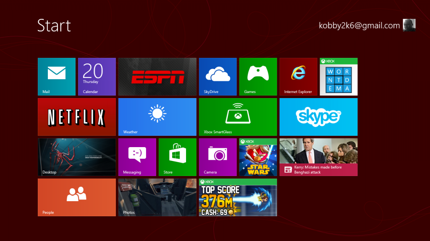Image resolution: width=430 pixels, height=241 pixels.
Task: Launch Internet Explorer tile
Action: click(x=299, y=77)
